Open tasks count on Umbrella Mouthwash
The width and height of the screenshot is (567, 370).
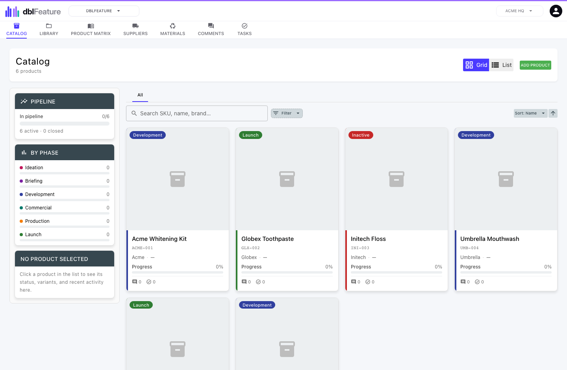point(479,282)
